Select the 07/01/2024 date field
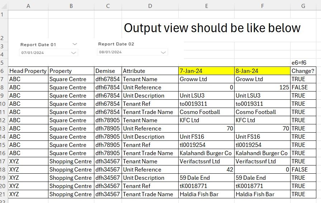The width and height of the screenshot is (321, 203). pos(48,53)
